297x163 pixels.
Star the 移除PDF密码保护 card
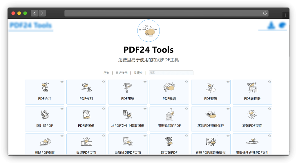tap(228, 109)
